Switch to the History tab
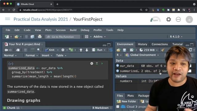The image size is (197, 111). click(143, 44)
